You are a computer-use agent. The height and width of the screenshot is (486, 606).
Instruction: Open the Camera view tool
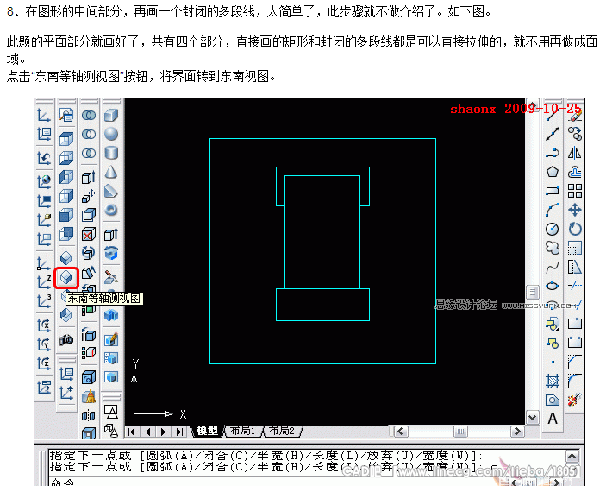[66, 340]
